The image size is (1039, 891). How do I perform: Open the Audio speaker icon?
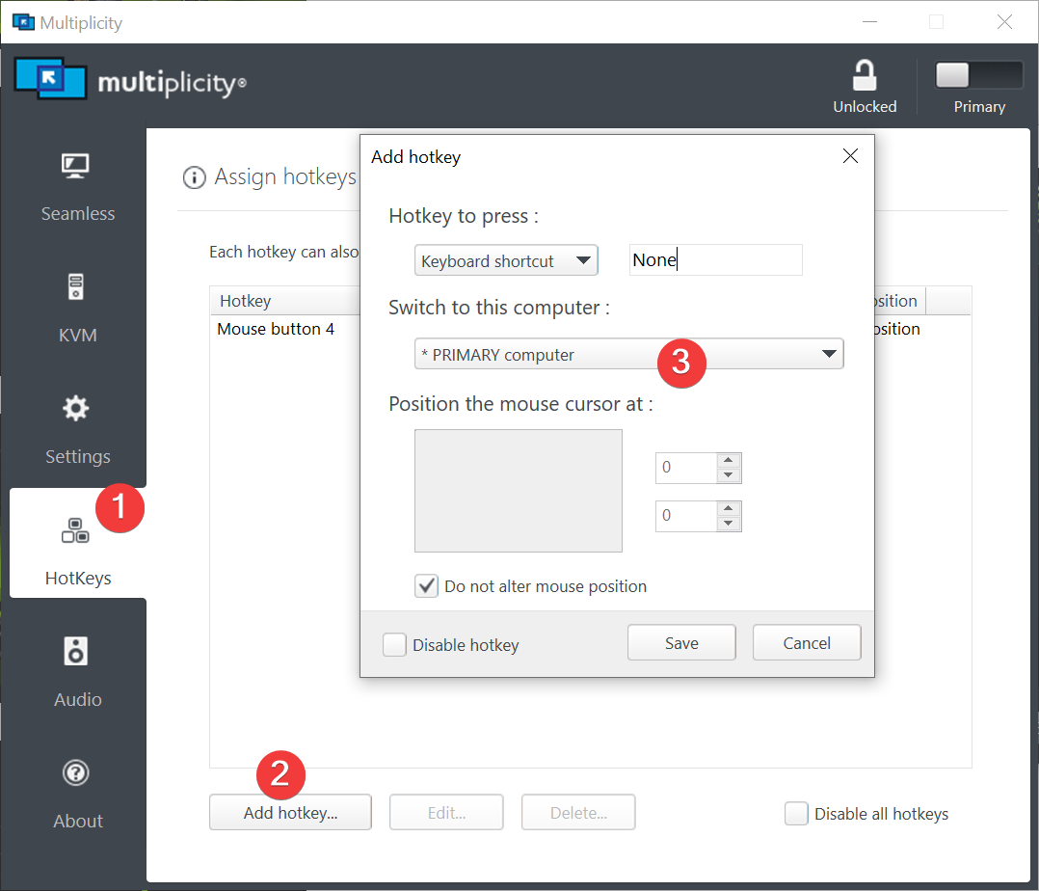(x=75, y=651)
